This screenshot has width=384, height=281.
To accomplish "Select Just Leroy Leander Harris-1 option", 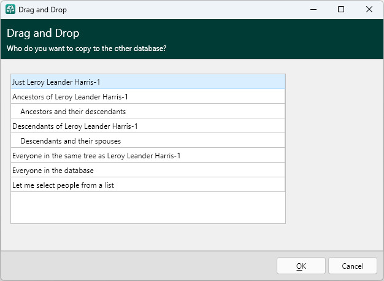I will pos(148,82).
